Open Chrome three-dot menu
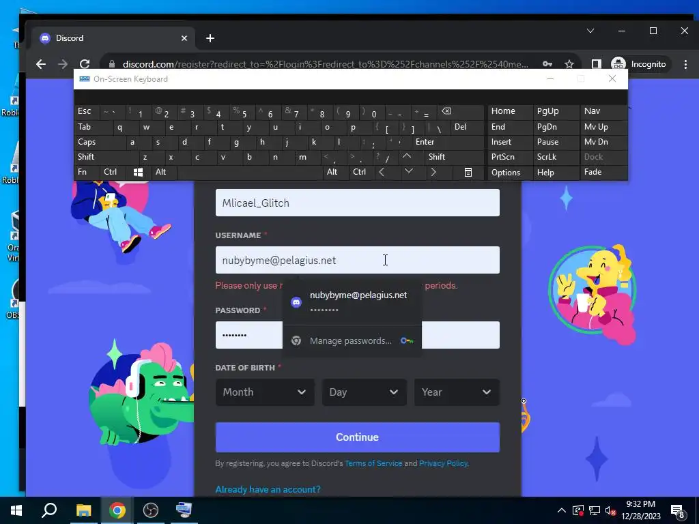Screen dimensions: 699x524 (x=685, y=64)
